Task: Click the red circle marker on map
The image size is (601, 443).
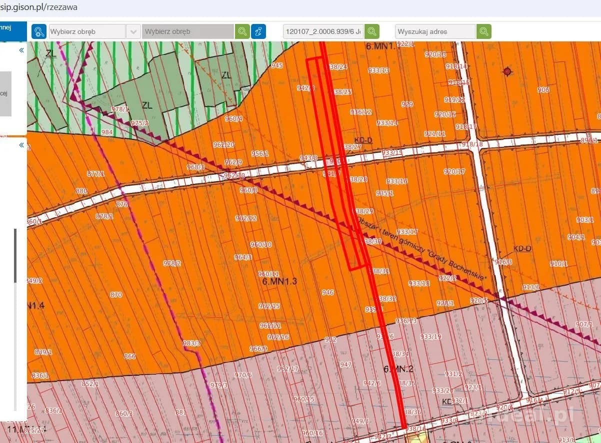Action: [x=508, y=72]
